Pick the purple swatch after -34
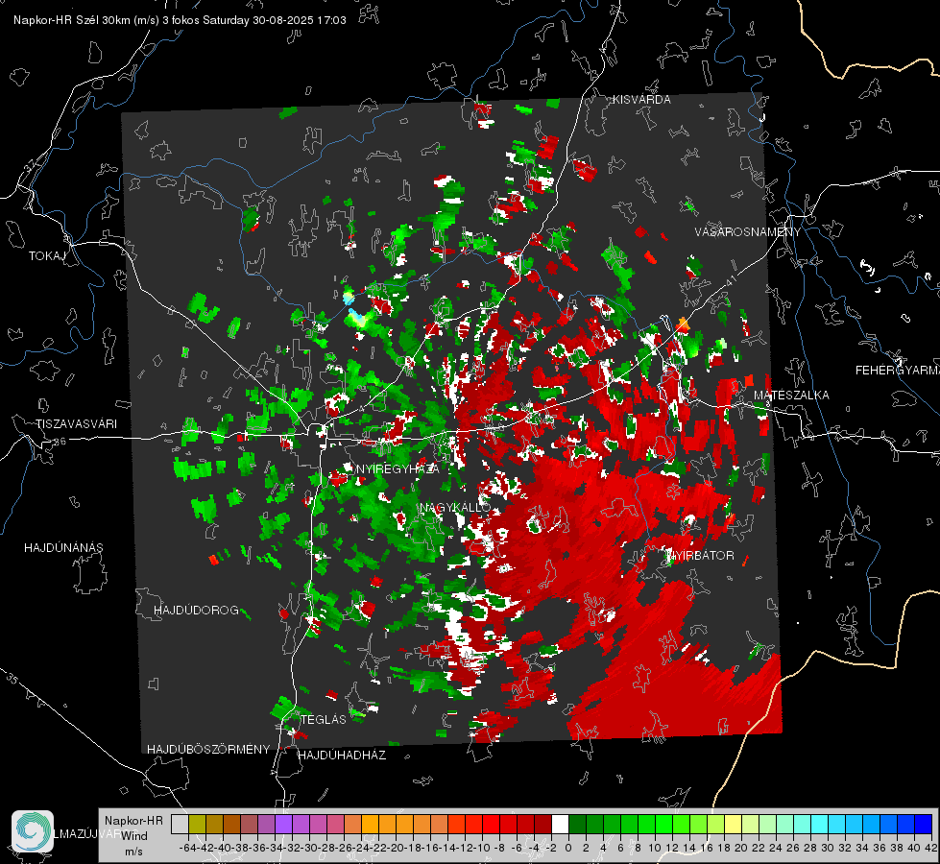The image size is (940, 864). pos(283,824)
